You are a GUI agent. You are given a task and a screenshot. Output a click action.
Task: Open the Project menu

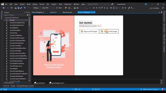22,4
